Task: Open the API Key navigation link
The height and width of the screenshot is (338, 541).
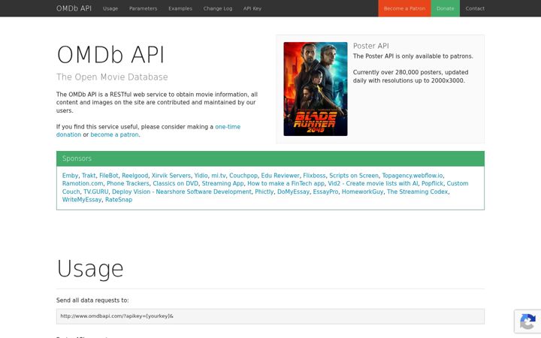Action: pyautogui.click(x=252, y=8)
